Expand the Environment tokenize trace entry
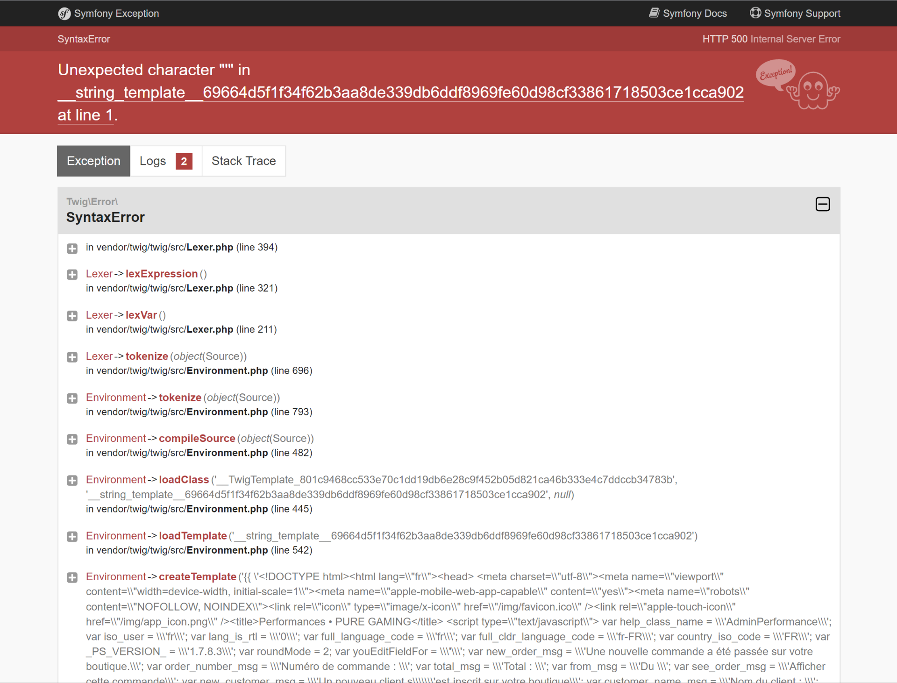 tap(72, 398)
